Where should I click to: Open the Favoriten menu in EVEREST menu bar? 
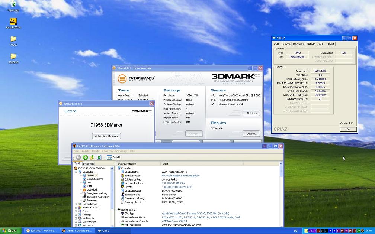click(x=107, y=151)
